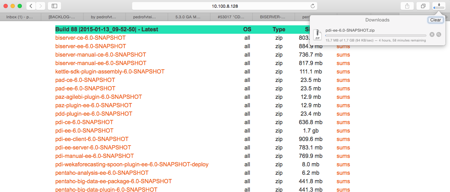Image resolution: width=450 pixels, height=192 pixels.
Task: Go forward with the Safari forward arrow
Action: 41,6
